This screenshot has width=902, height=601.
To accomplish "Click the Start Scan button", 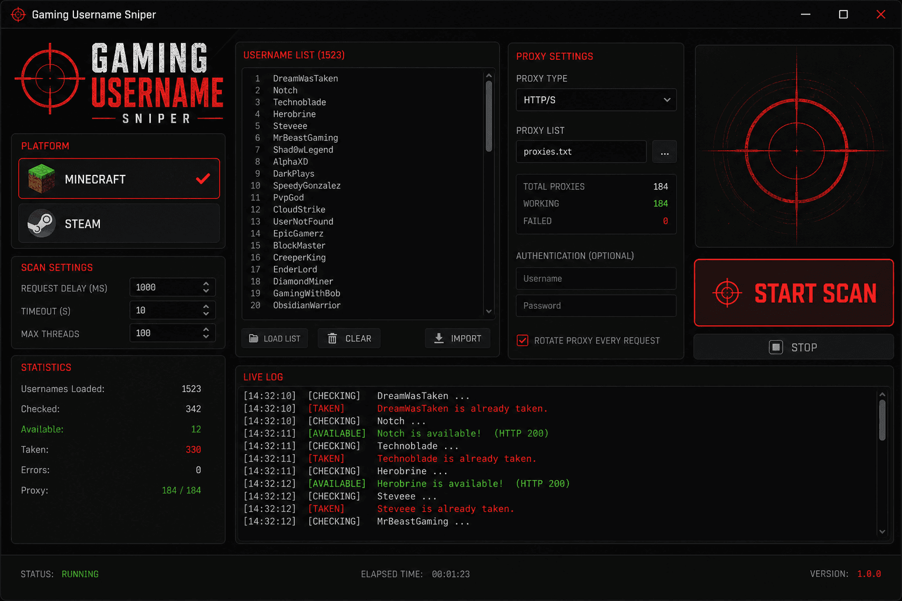I will pyautogui.click(x=794, y=293).
